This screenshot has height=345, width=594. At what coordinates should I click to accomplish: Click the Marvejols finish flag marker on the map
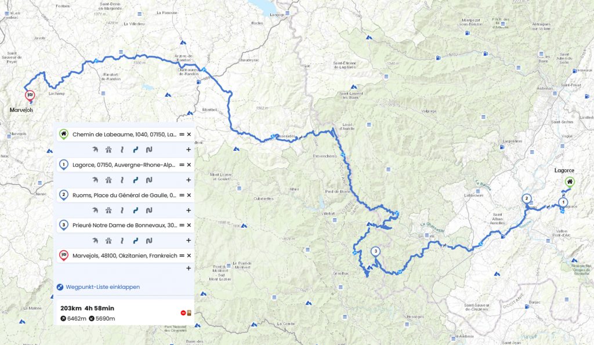(30, 96)
